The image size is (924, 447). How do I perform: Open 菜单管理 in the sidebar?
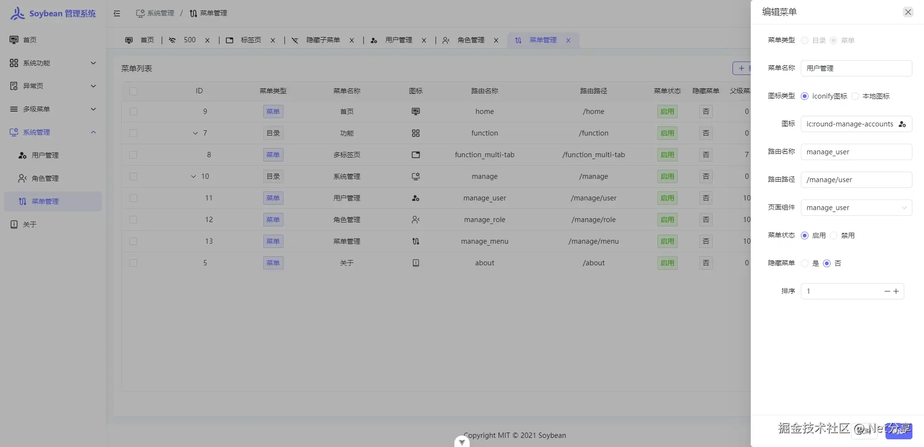53,201
